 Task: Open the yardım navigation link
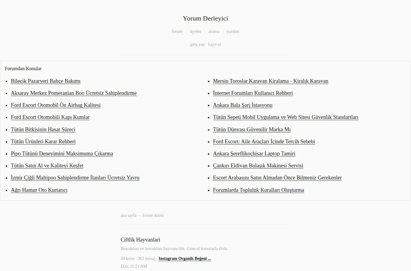(x=233, y=31)
